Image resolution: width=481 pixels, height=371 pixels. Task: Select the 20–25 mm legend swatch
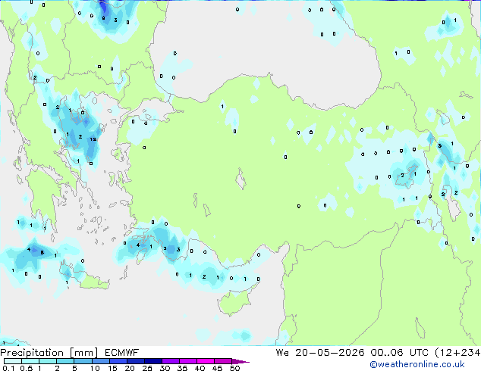coord(136,361)
